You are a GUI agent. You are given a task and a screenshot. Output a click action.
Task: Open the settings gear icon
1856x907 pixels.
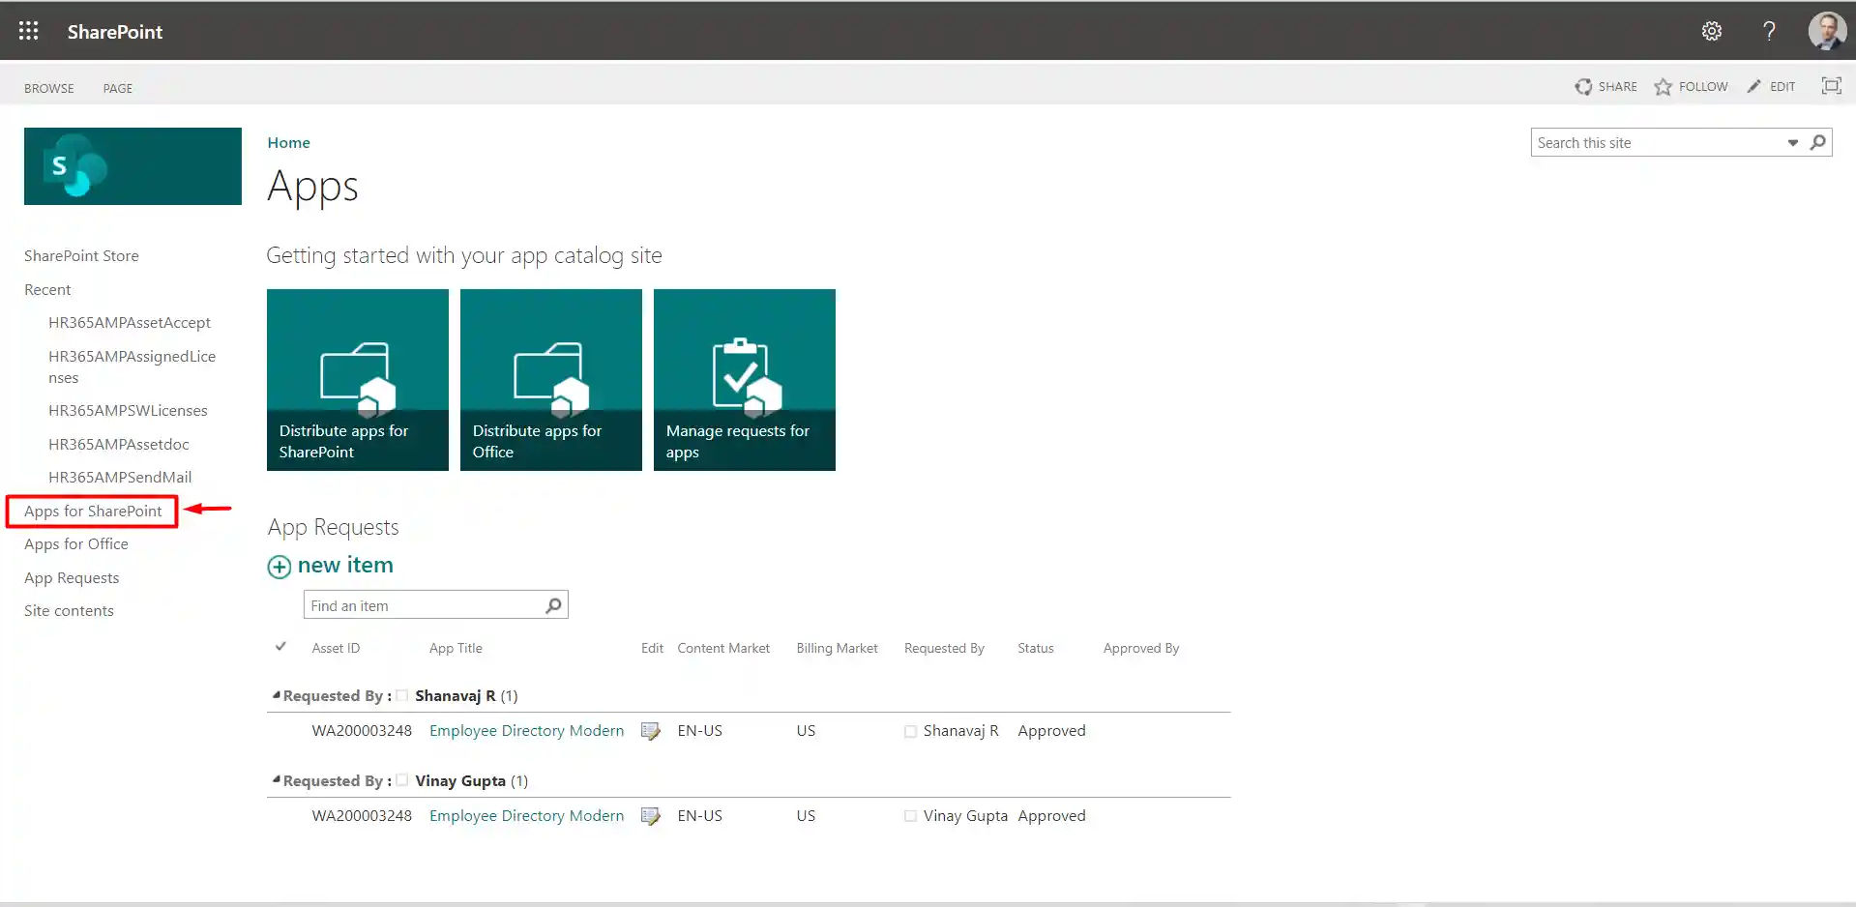coord(1711,31)
